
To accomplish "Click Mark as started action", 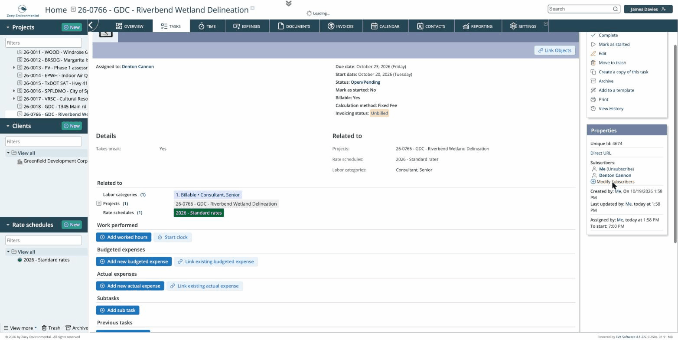I will [x=610, y=44].
